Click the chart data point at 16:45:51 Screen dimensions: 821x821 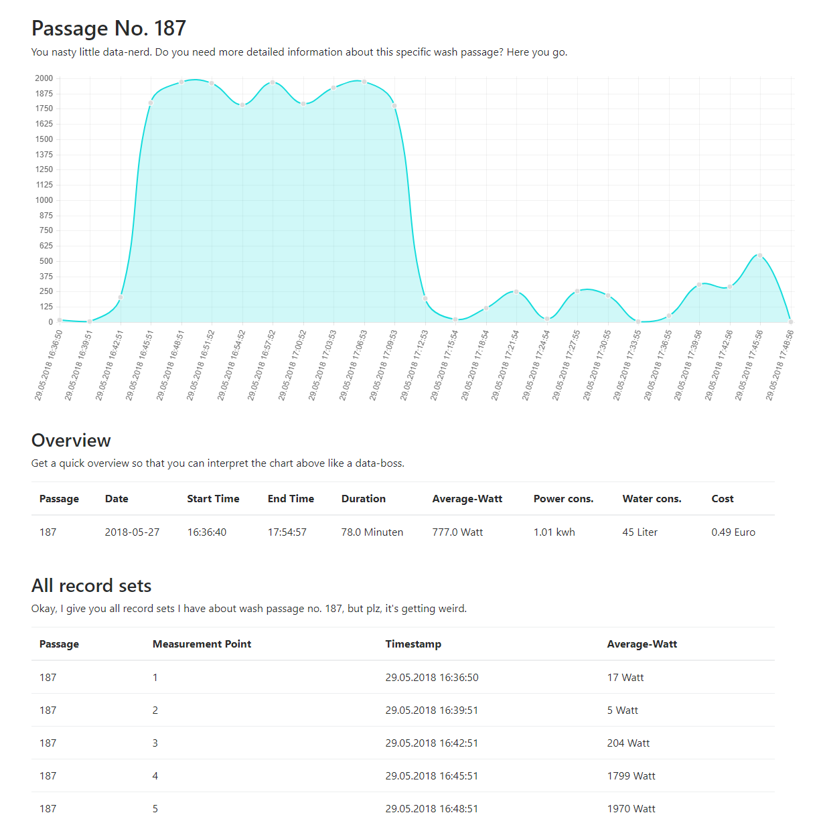coord(151,103)
